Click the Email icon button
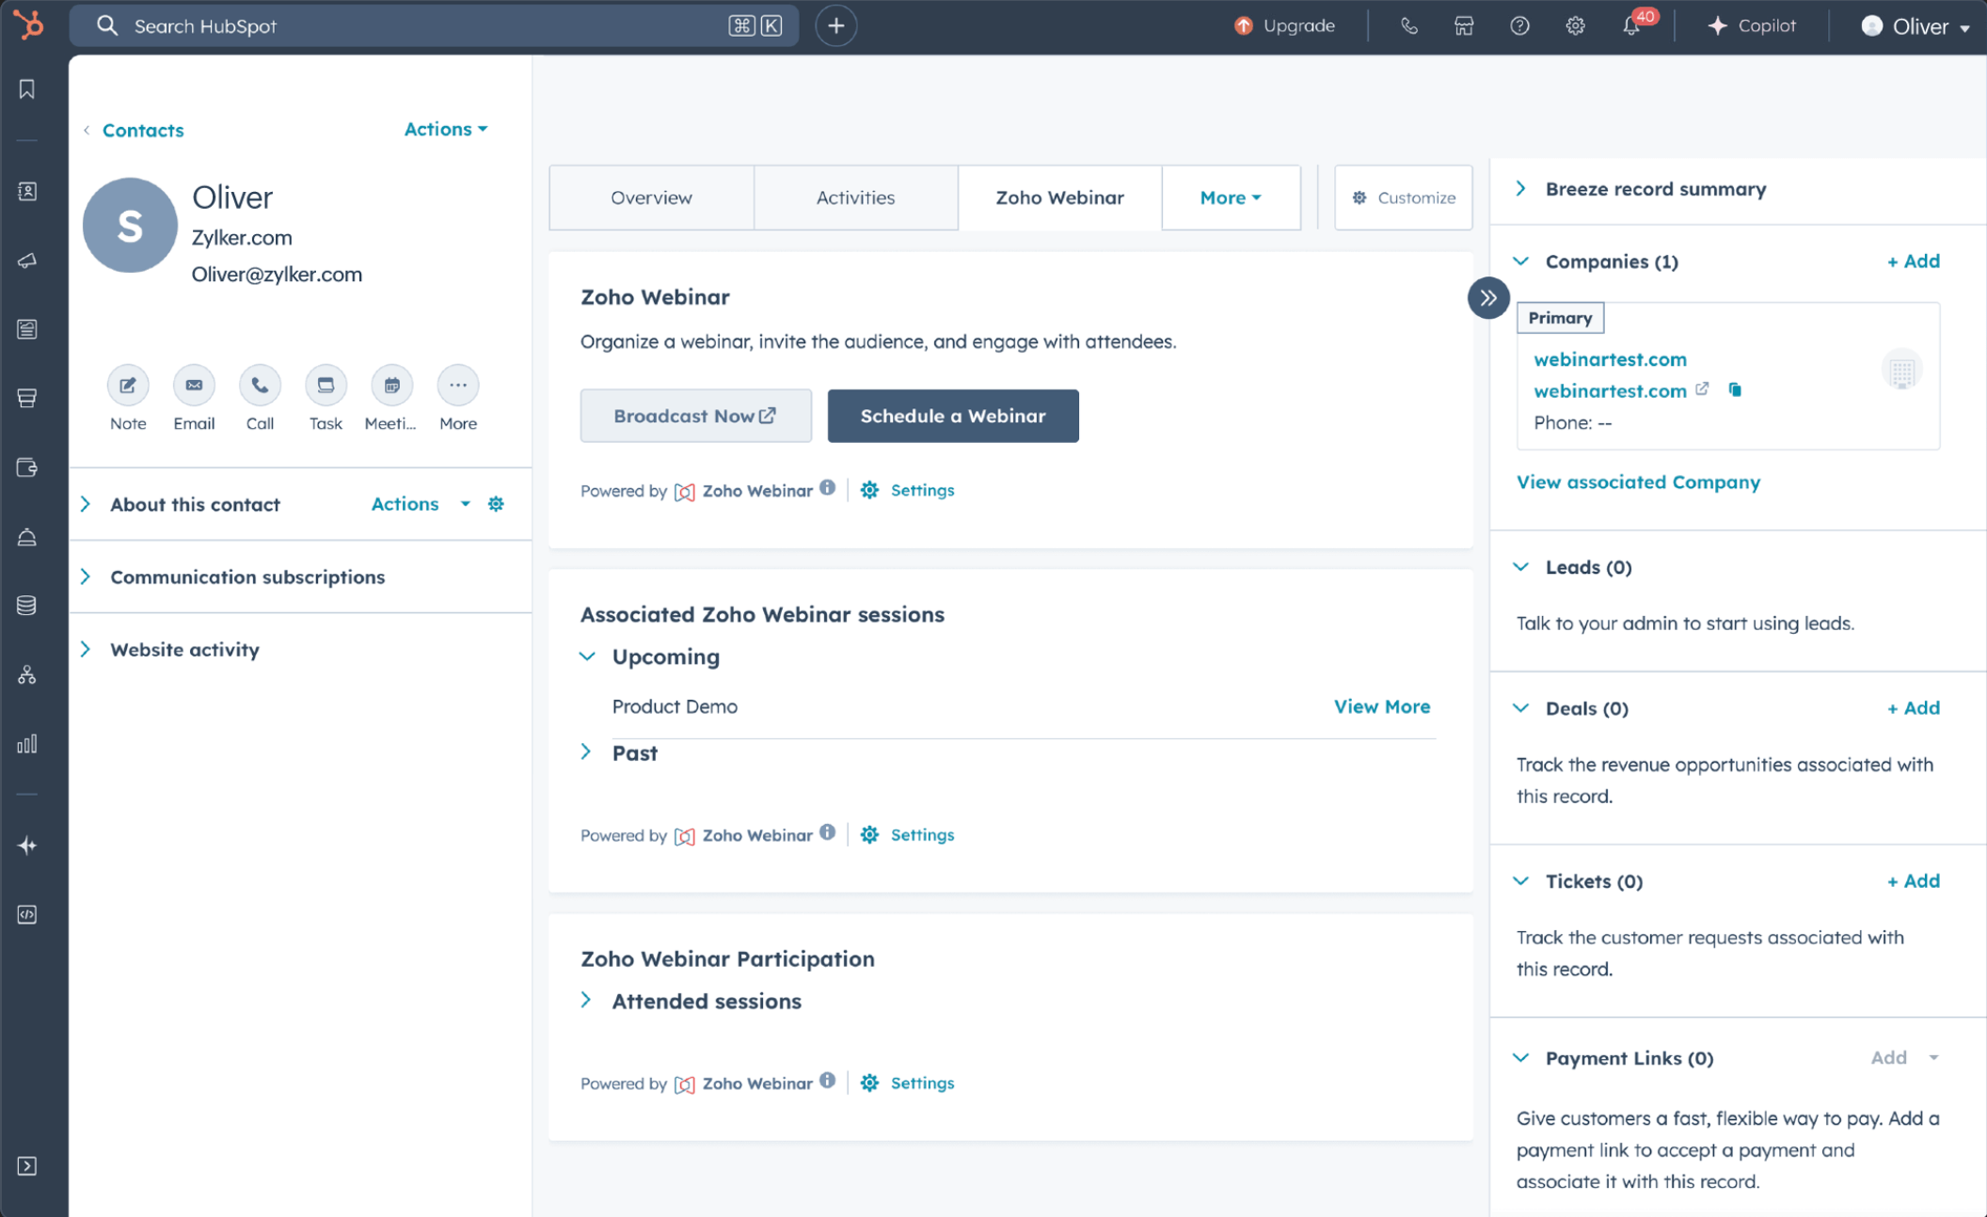This screenshot has height=1217, width=1987. click(x=194, y=386)
